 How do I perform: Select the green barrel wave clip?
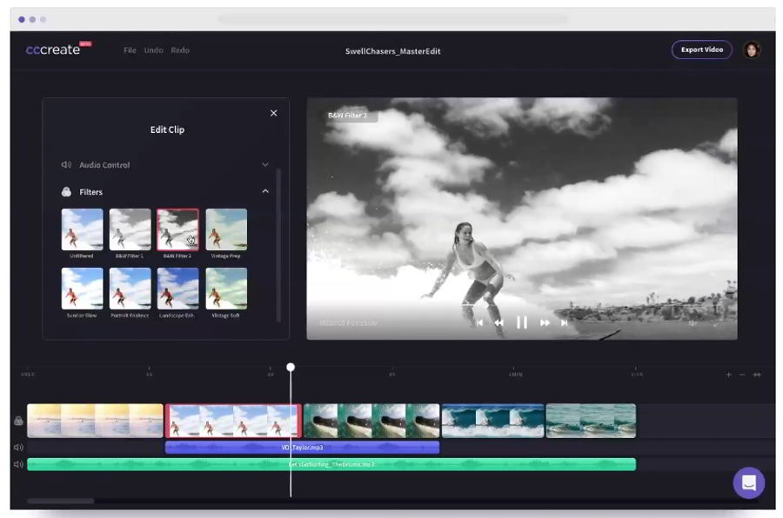371,421
